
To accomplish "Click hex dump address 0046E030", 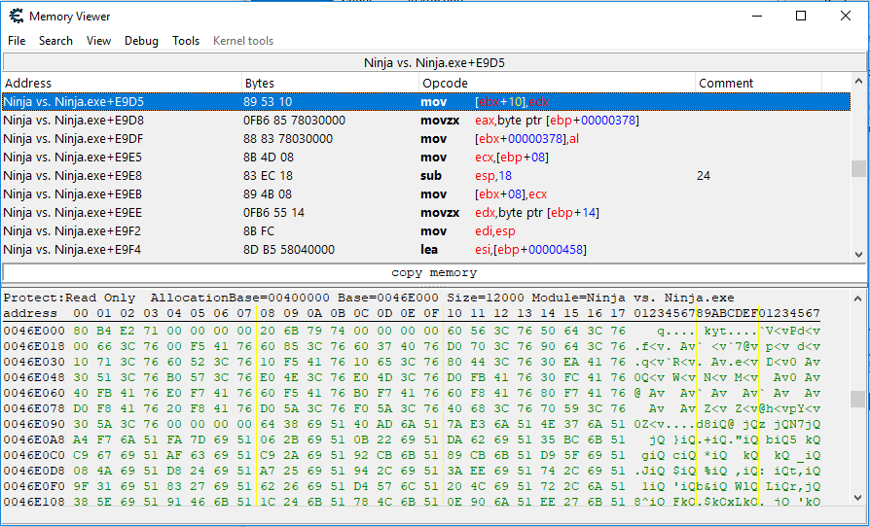I will pos(34,362).
